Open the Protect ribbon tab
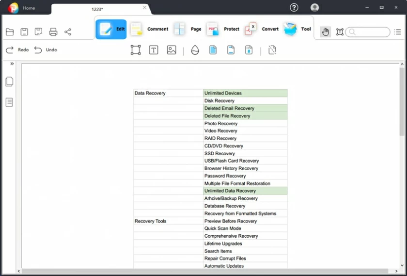This screenshot has height=276, width=407. [223, 29]
